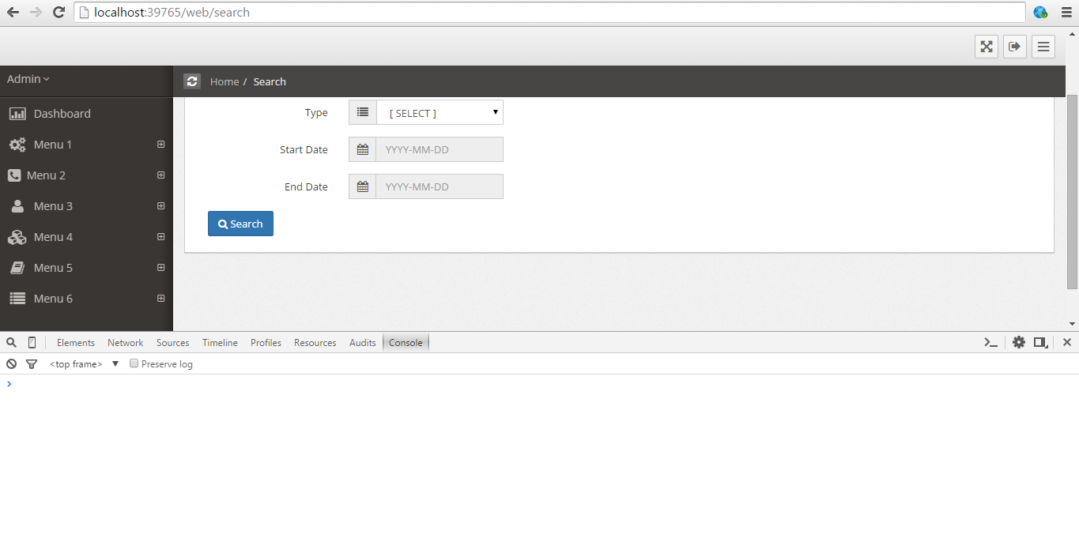Screen dimensions: 1079x557
Task: Click the clear console icon in DevTools
Action: point(10,363)
